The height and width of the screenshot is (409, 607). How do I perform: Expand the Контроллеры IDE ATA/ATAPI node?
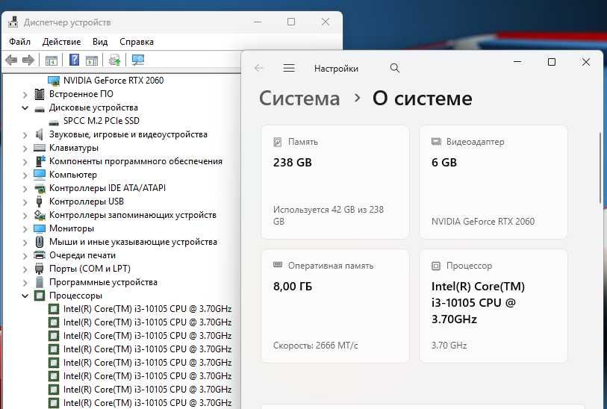click(x=25, y=188)
